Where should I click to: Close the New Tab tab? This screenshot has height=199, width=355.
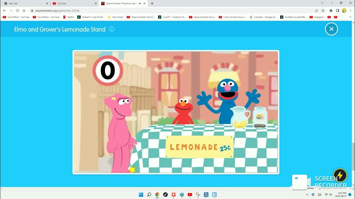[47, 3]
